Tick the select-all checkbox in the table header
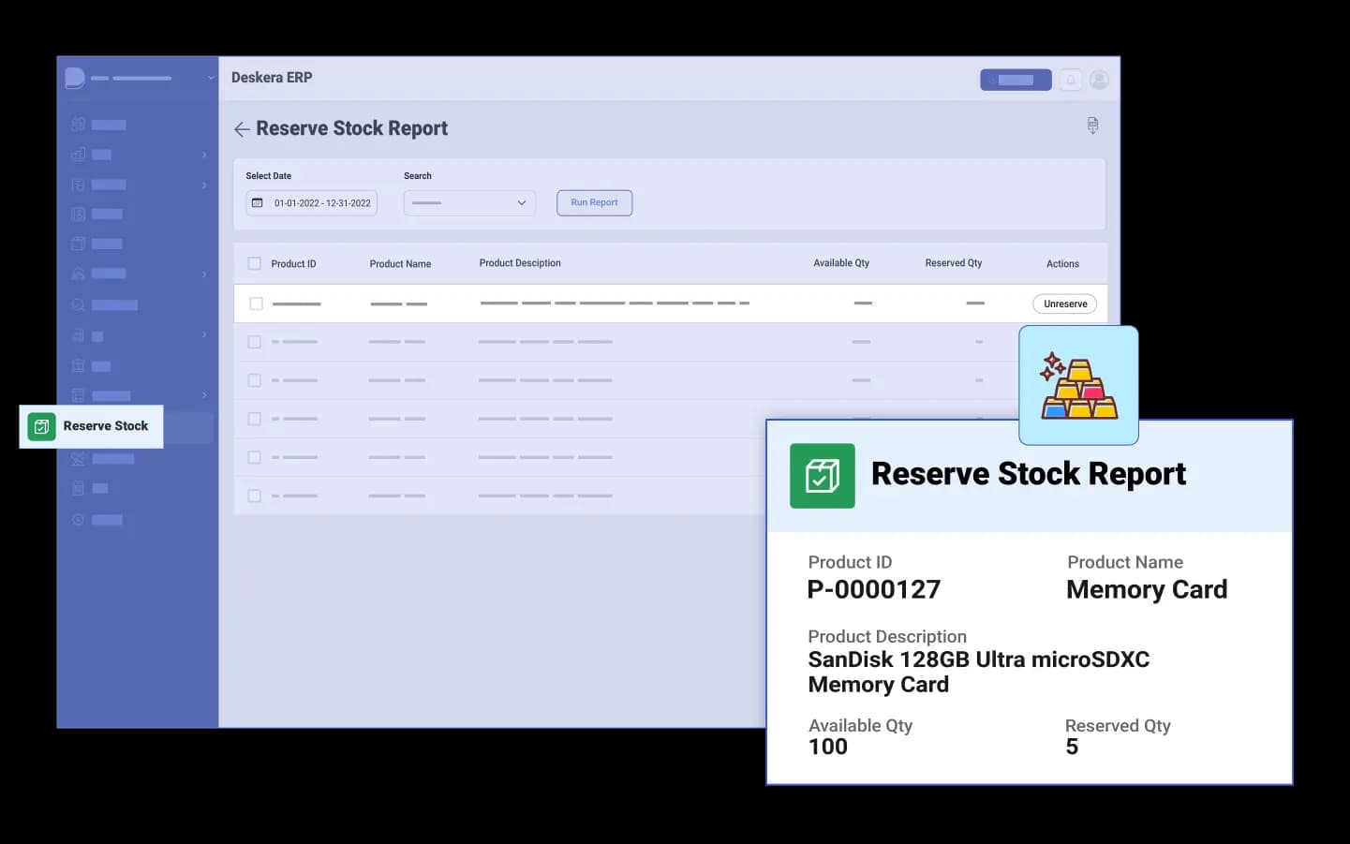This screenshot has height=844, width=1350. tap(254, 264)
